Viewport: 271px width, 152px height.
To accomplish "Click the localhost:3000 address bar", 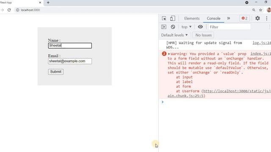I will (x=30, y=10).
